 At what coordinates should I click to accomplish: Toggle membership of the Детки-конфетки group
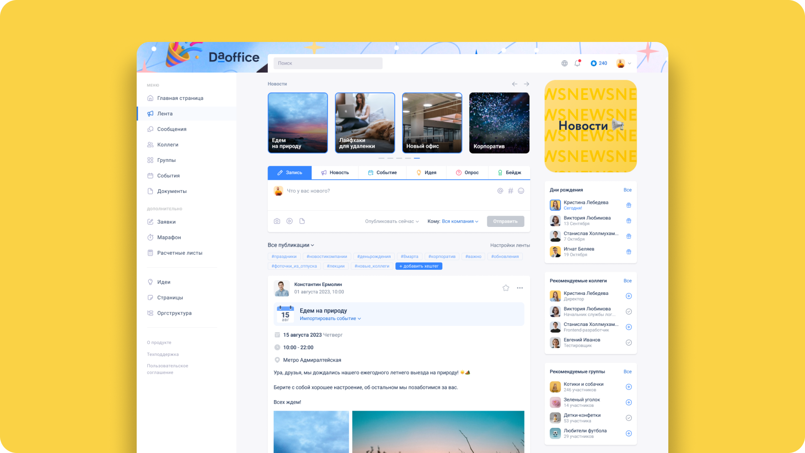click(x=628, y=418)
